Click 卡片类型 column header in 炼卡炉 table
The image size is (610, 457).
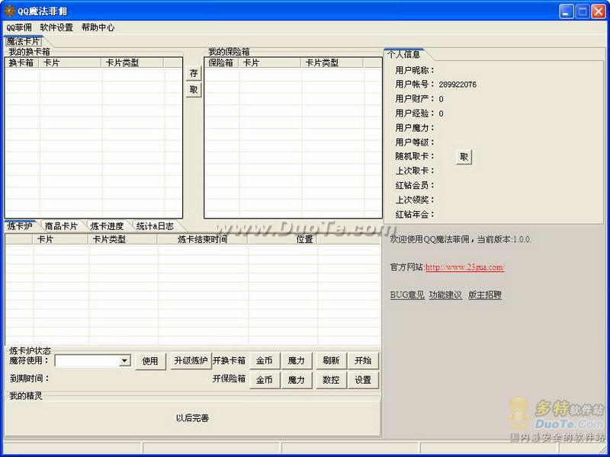[x=123, y=239]
